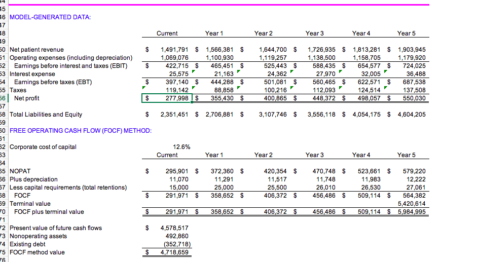Select Year 3 total liabilities 3,556,118
Image resolution: width=479 pixels, height=262 pixels.
pos(321,114)
